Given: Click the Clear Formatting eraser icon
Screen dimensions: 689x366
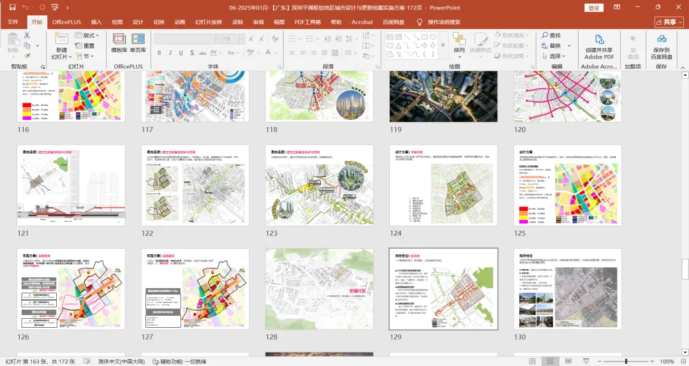Looking at the screenshot, I should (x=275, y=39).
